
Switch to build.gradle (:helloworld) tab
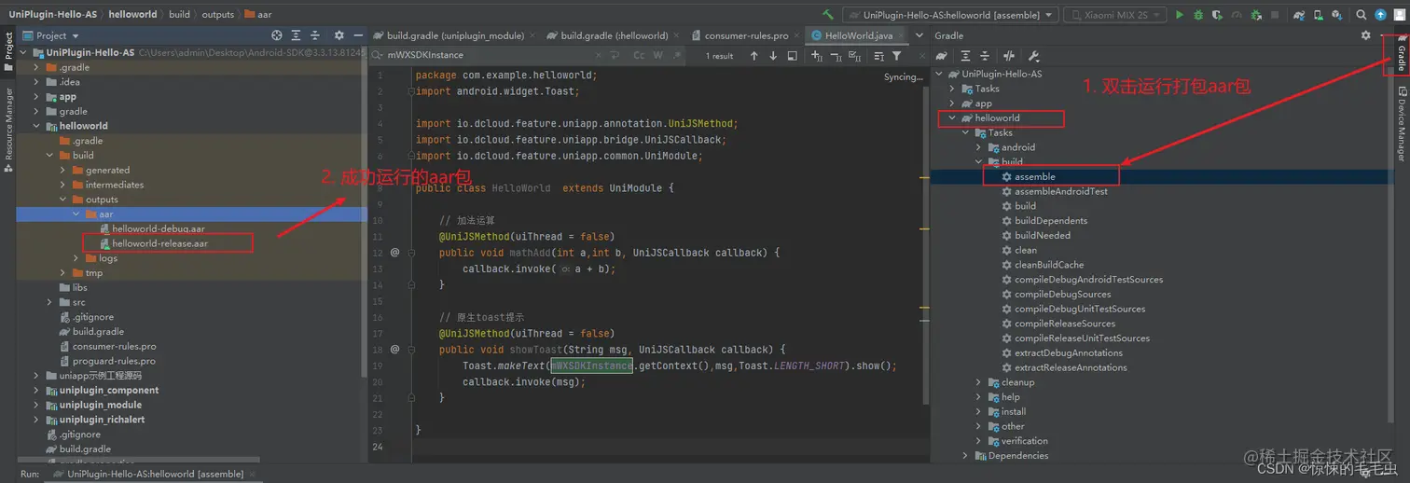pyautogui.click(x=614, y=35)
